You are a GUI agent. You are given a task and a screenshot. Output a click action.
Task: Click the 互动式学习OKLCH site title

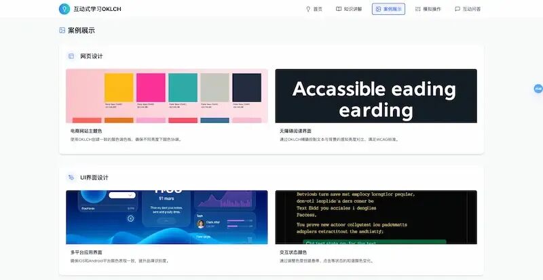coord(97,9)
